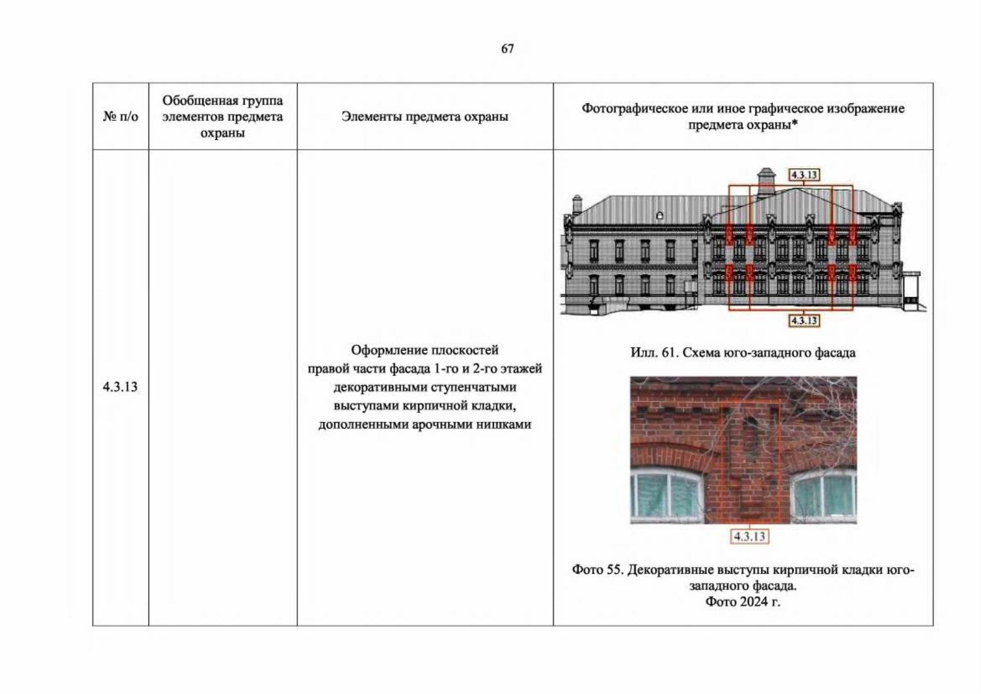Viewport: 981px width, 694px height.
Task: Open the south-west facade scheme drawing
Action: point(743,248)
